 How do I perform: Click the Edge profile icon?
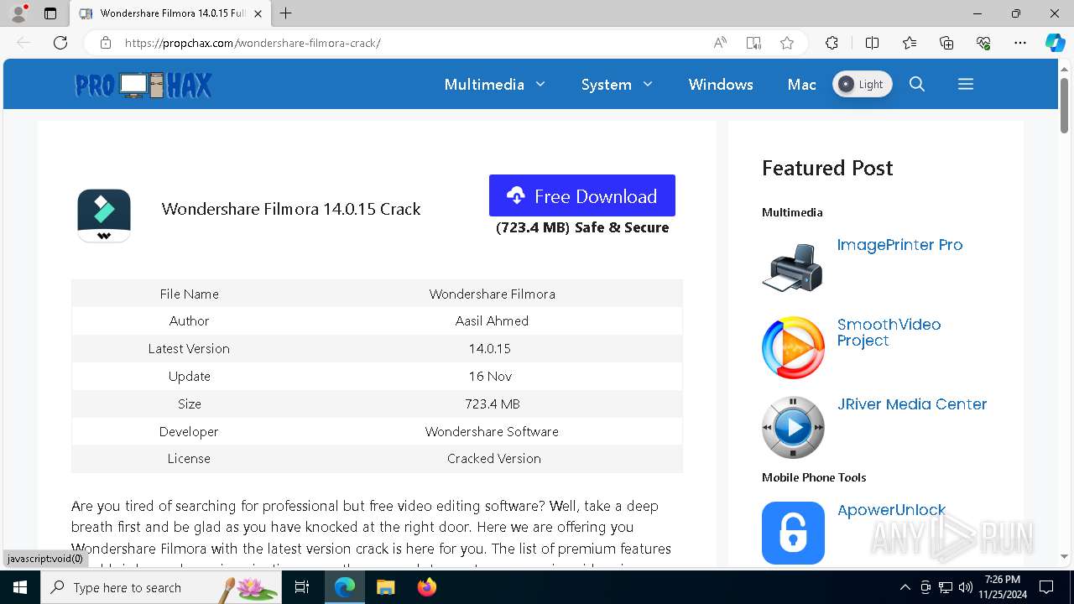(18, 13)
